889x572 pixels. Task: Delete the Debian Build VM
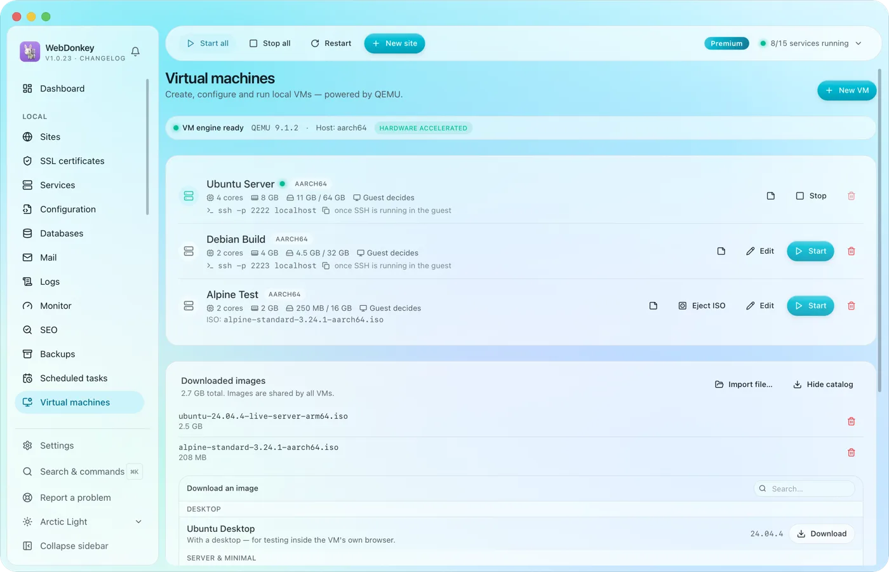[x=852, y=251]
